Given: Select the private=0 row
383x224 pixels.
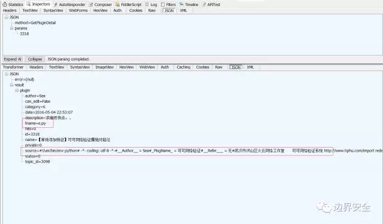Looking at the screenshot, I should click(x=34, y=145).
